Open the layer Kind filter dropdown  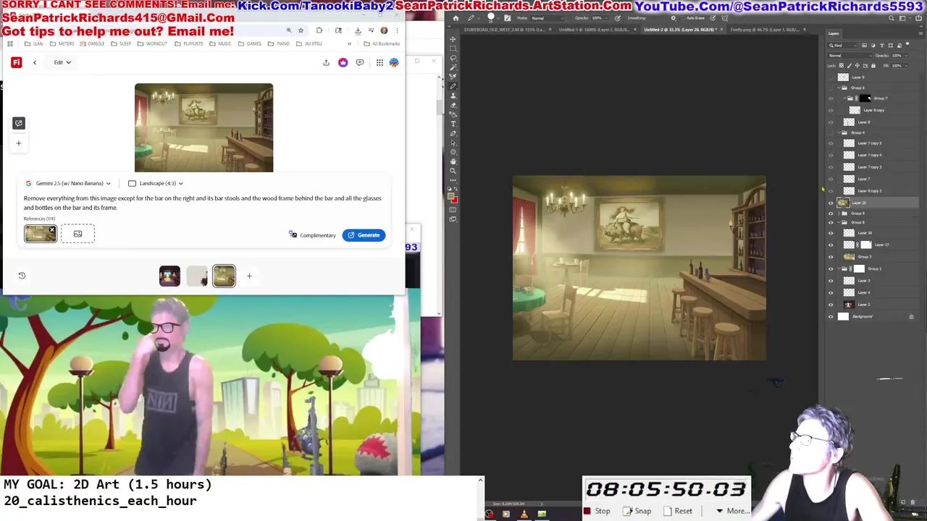click(x=842, y=46)
